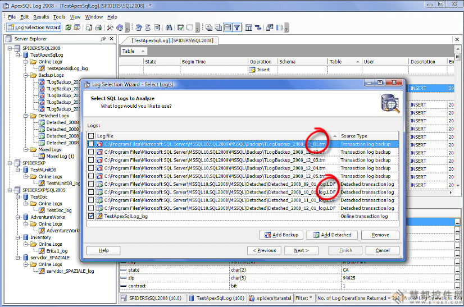Image resolution: width=464 pixels, height=307 pixels.
Task: Open the Results menu
Action: pyautogui.click(x=41, y=17)
